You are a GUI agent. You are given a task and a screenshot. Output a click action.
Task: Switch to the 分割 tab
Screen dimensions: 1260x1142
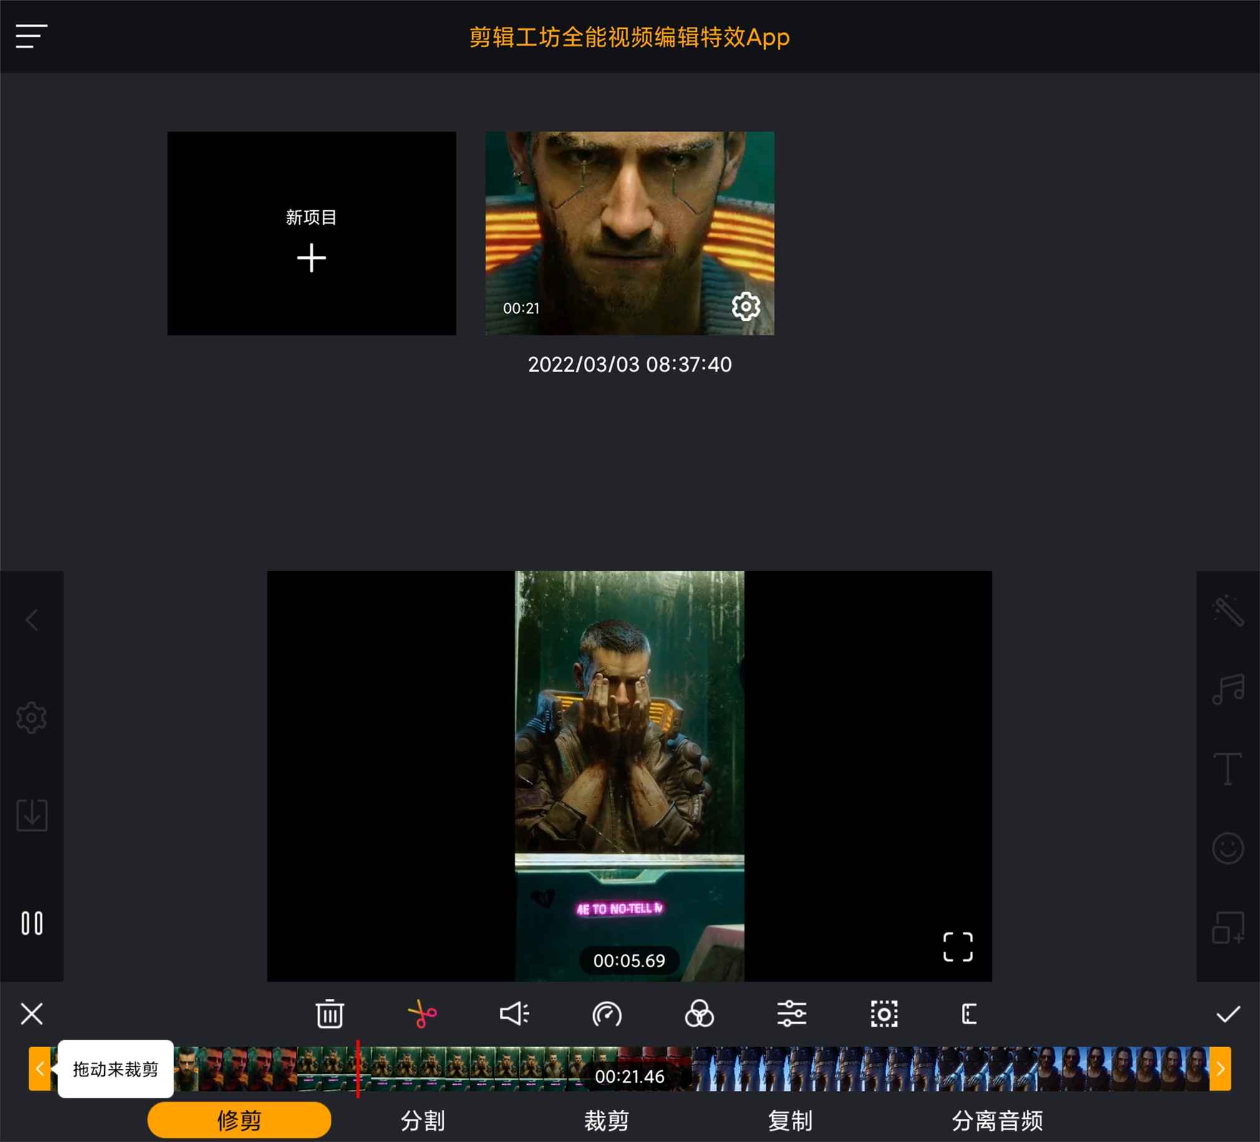coord(423,1121)
